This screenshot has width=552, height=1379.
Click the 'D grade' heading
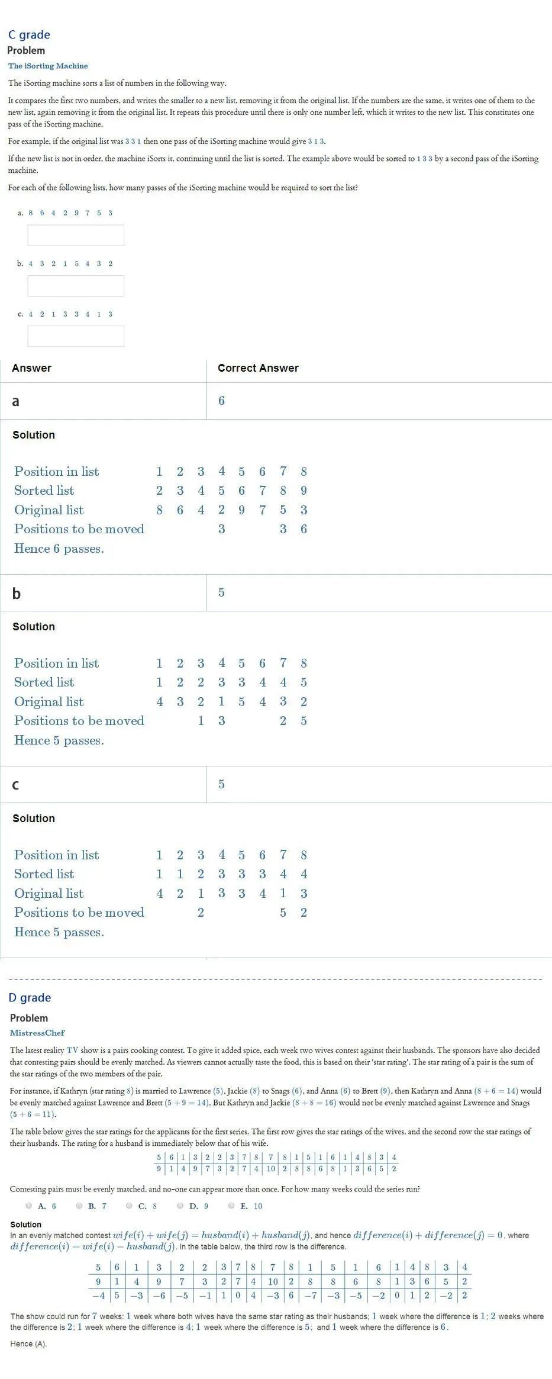click(30, 998)
